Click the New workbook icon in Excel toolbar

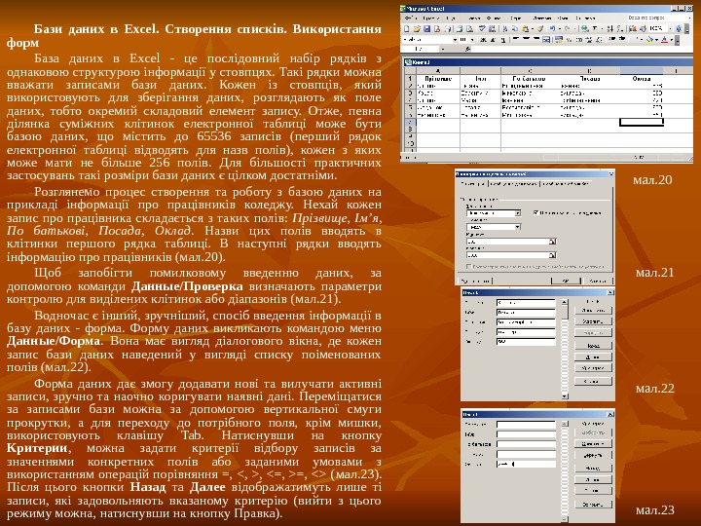coord(406,28)
